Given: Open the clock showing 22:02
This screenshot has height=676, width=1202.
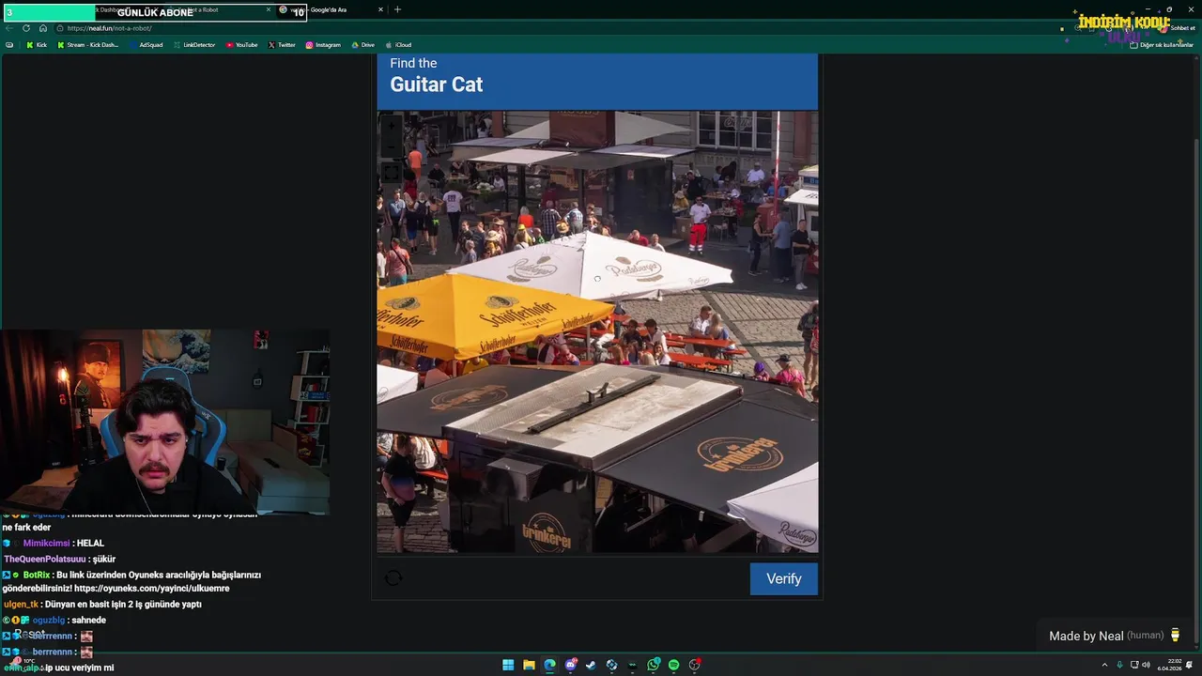Looking at the screenshot, I should (1169, 665).
